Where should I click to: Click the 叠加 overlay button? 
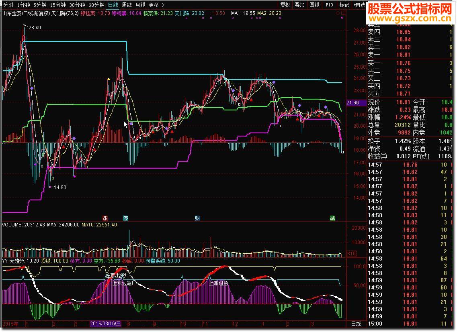click(299, 5)
